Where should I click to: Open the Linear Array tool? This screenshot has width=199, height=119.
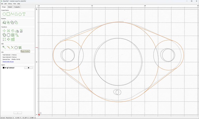point(4,39)
